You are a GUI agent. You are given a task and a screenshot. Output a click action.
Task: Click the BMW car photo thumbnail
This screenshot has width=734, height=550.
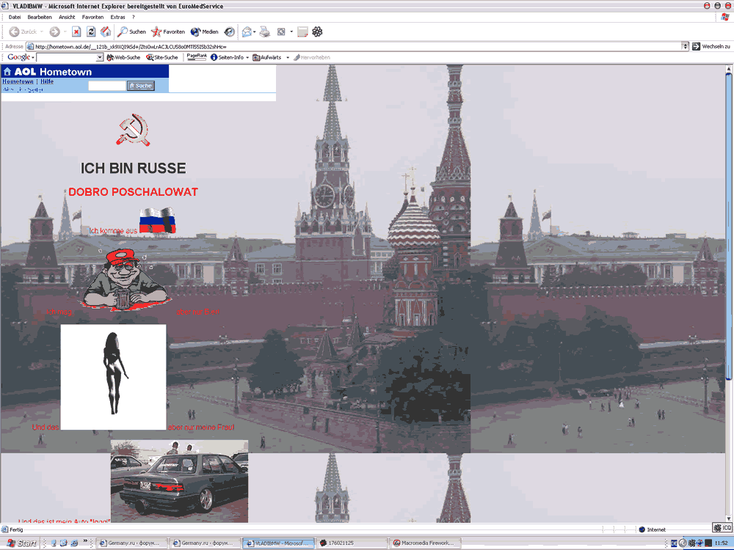point(179,480)
